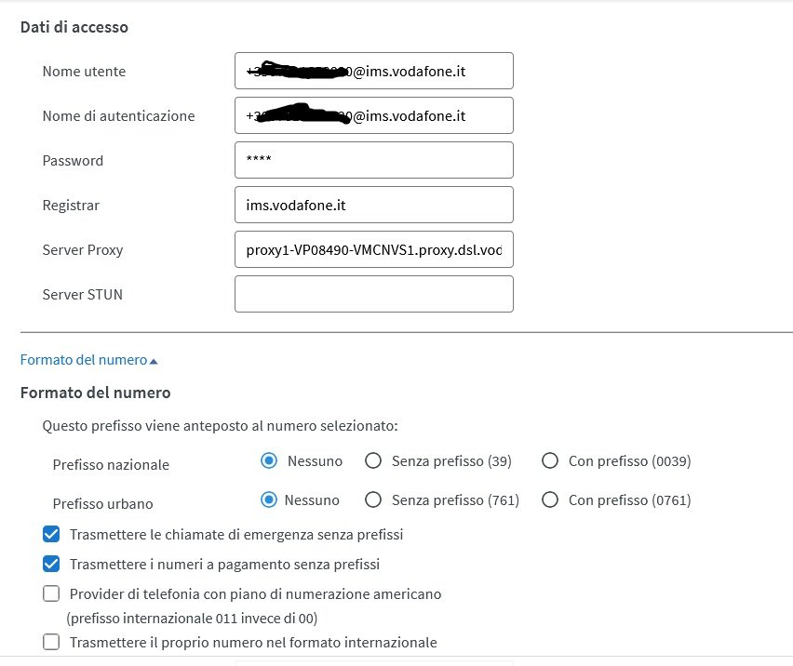This screenshot has width=793, height=666.
Task: Enable American numbering plan provider checkbox
Action: click(51, 593)
